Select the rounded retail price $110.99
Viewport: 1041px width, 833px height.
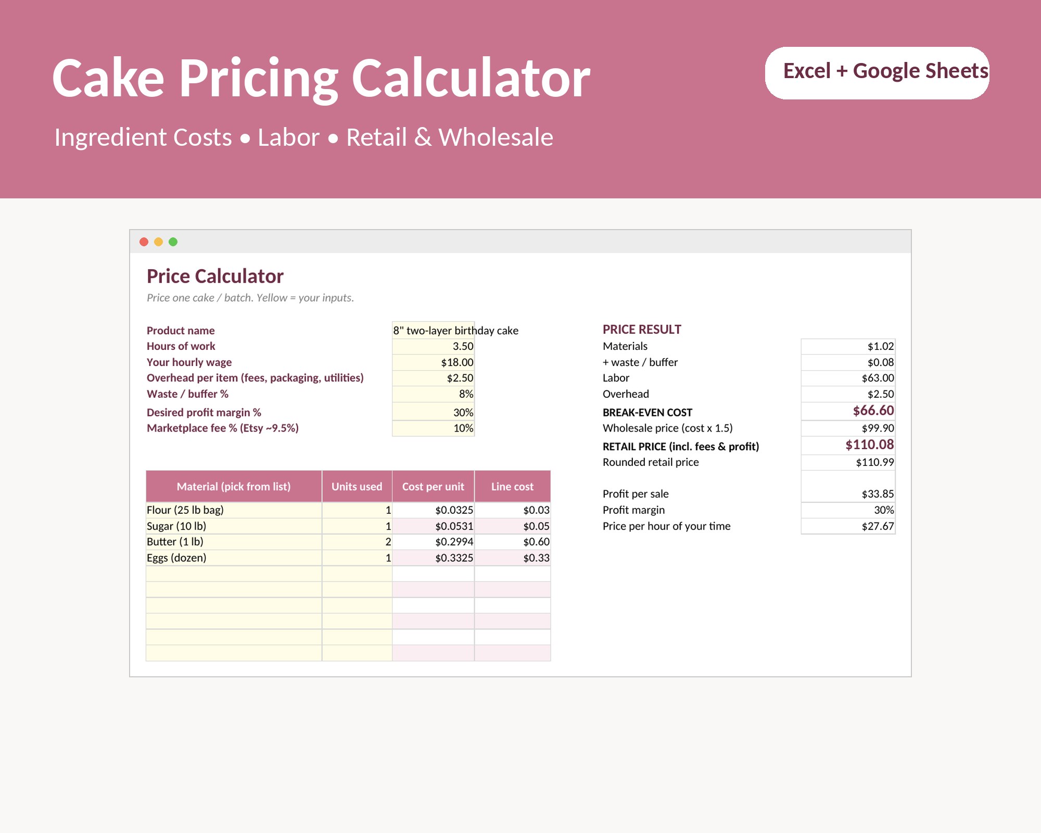pos(848,462)
